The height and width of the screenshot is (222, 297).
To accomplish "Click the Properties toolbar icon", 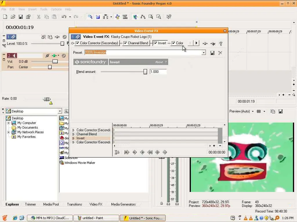I will (x=28, y=17).
